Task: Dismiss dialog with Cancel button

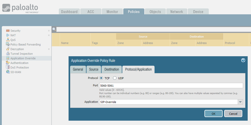Action: (233, 114)
